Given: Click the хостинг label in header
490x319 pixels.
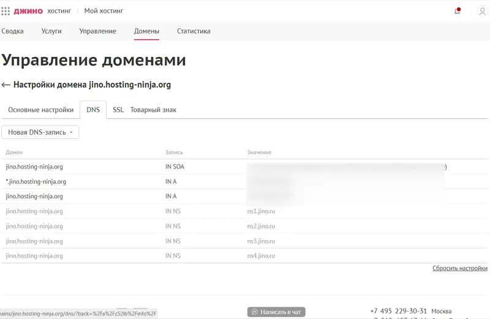Looking at the screenshot, I should [59, 11].
